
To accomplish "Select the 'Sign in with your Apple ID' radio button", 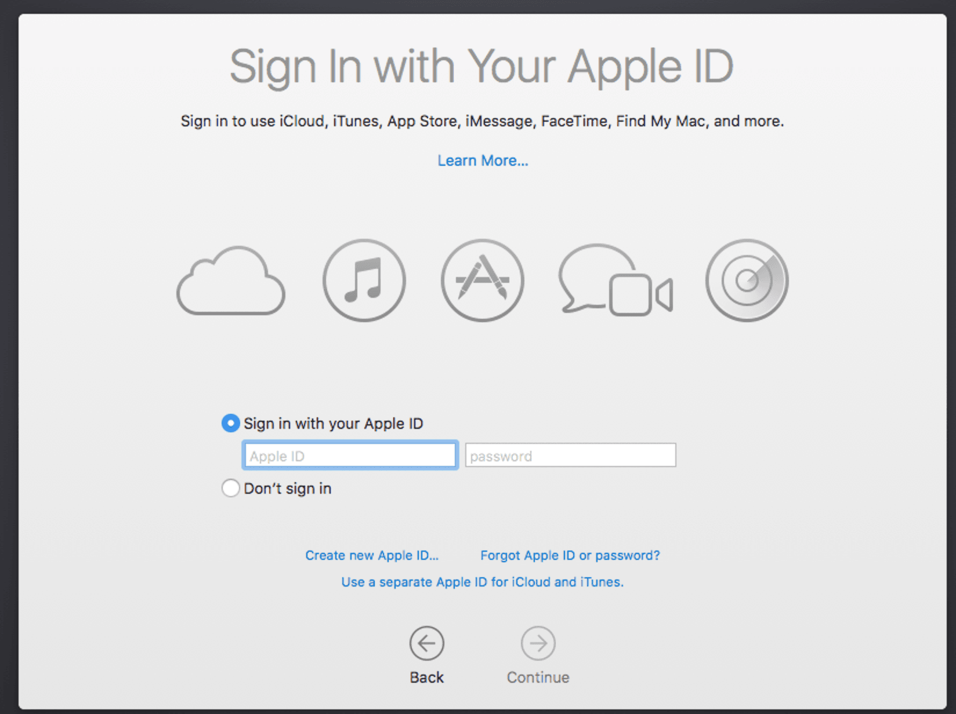I will coord(230,423).
